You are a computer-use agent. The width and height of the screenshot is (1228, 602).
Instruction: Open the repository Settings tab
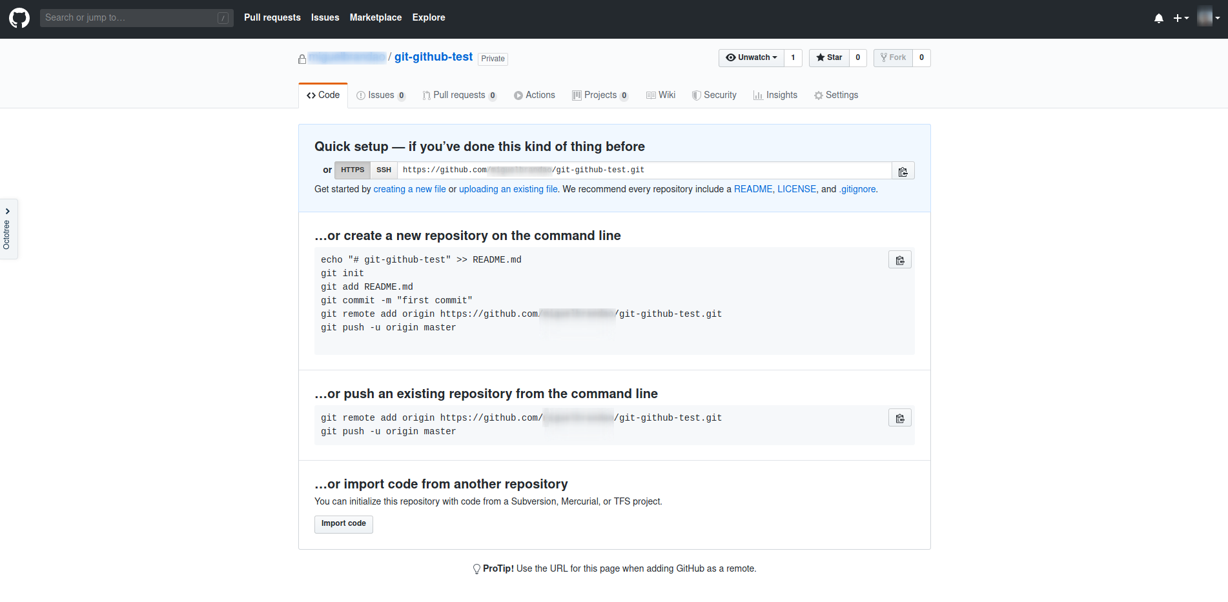pyautogui.click(x=836, y=95)
